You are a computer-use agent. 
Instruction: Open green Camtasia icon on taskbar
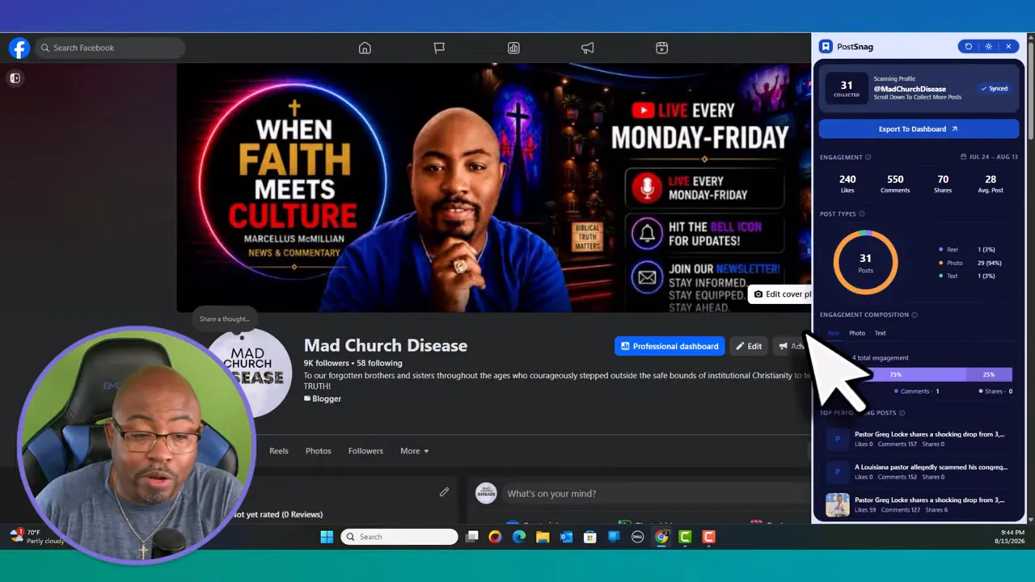[x=685, y=537]
